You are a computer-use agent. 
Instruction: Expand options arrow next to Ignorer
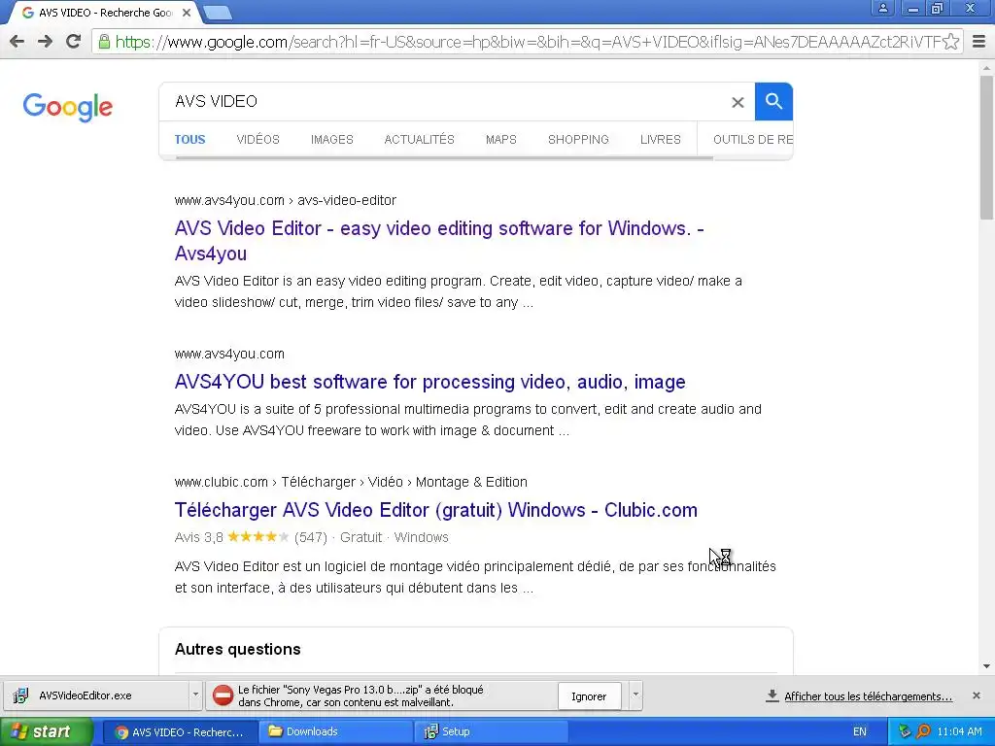[635, 695]
